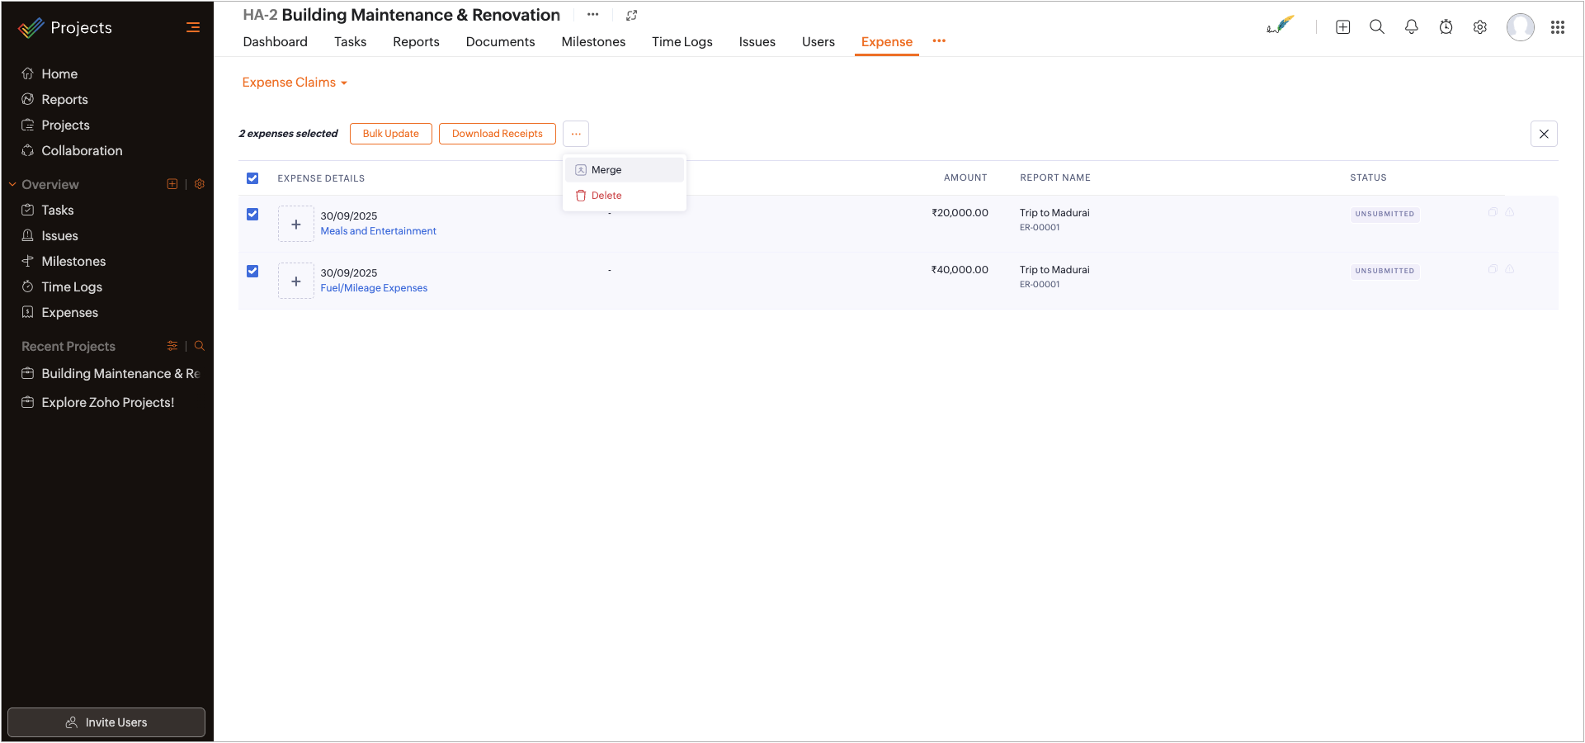This screenshot has width=1585, height=743.
Task: Click the quick add plus icon
Action: coord(1342,27)
